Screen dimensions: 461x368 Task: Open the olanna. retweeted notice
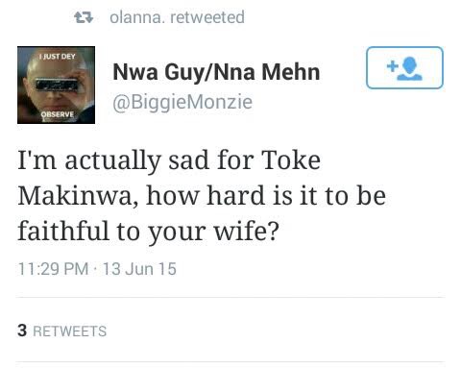tap(177, 17)
